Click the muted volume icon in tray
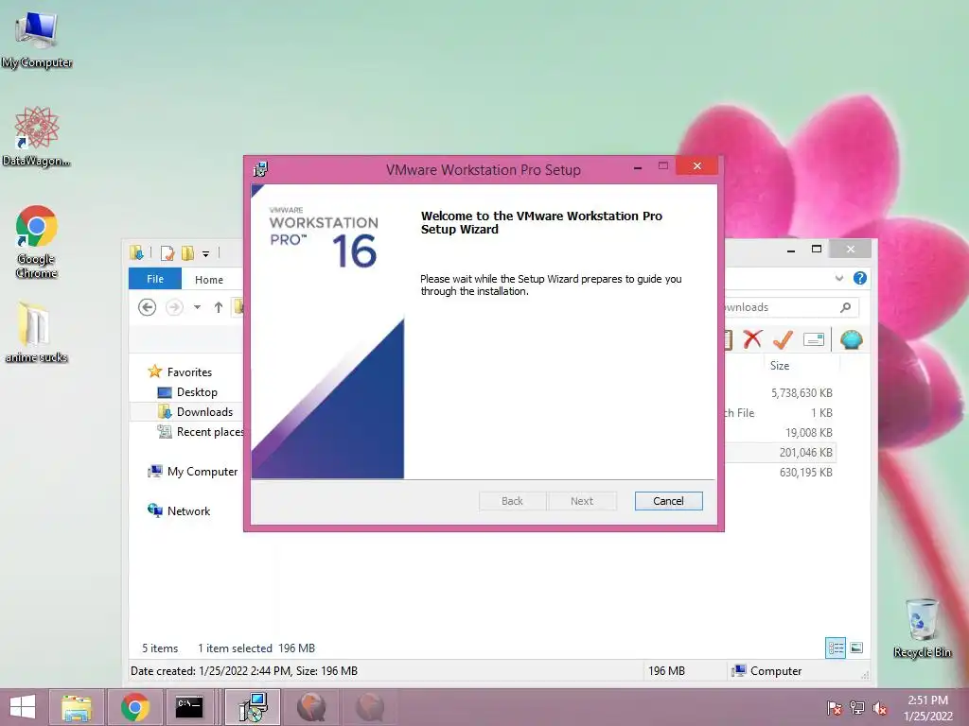The width and height of the screenshot is (969, 726). [x=879, y=708]
